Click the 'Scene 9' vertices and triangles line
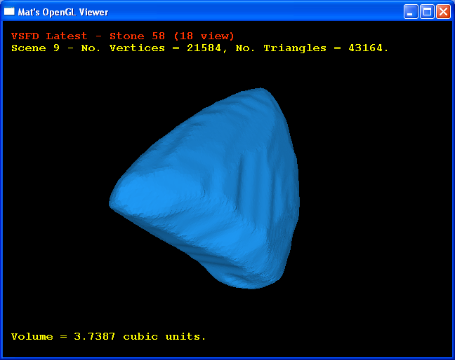 (x=199, y=48)
